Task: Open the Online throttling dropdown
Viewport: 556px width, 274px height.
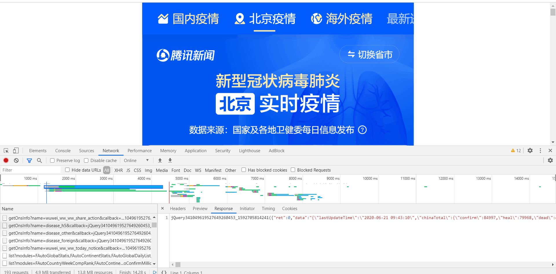Action: click(x=136, y=161)
